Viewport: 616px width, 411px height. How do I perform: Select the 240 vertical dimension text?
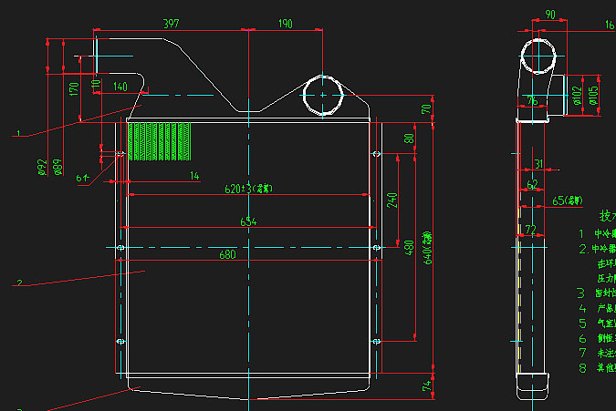click(392, 200)
